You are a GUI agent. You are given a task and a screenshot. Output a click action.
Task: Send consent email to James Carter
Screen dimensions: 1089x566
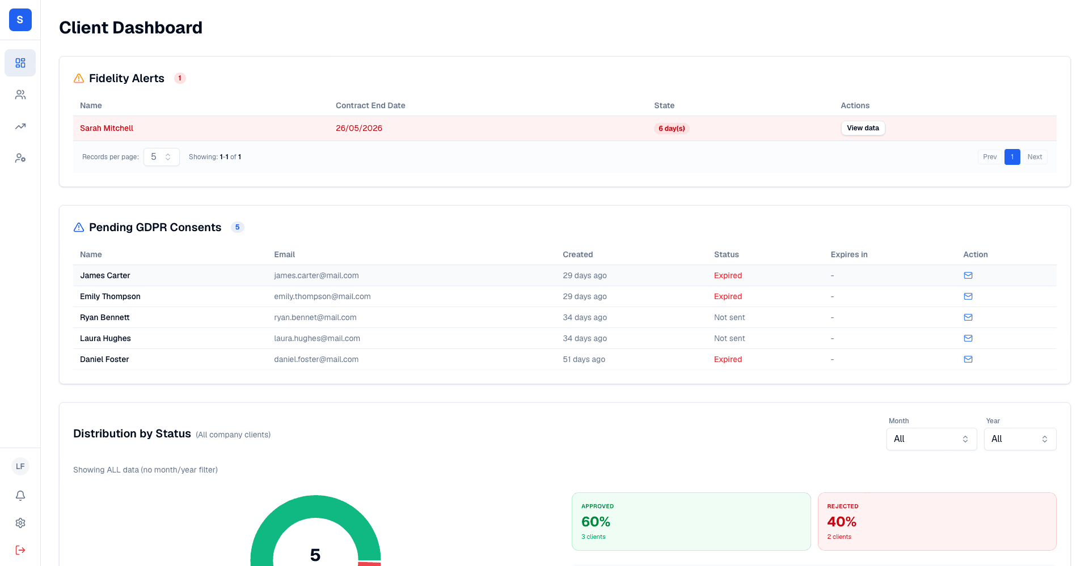coord(968,275)
